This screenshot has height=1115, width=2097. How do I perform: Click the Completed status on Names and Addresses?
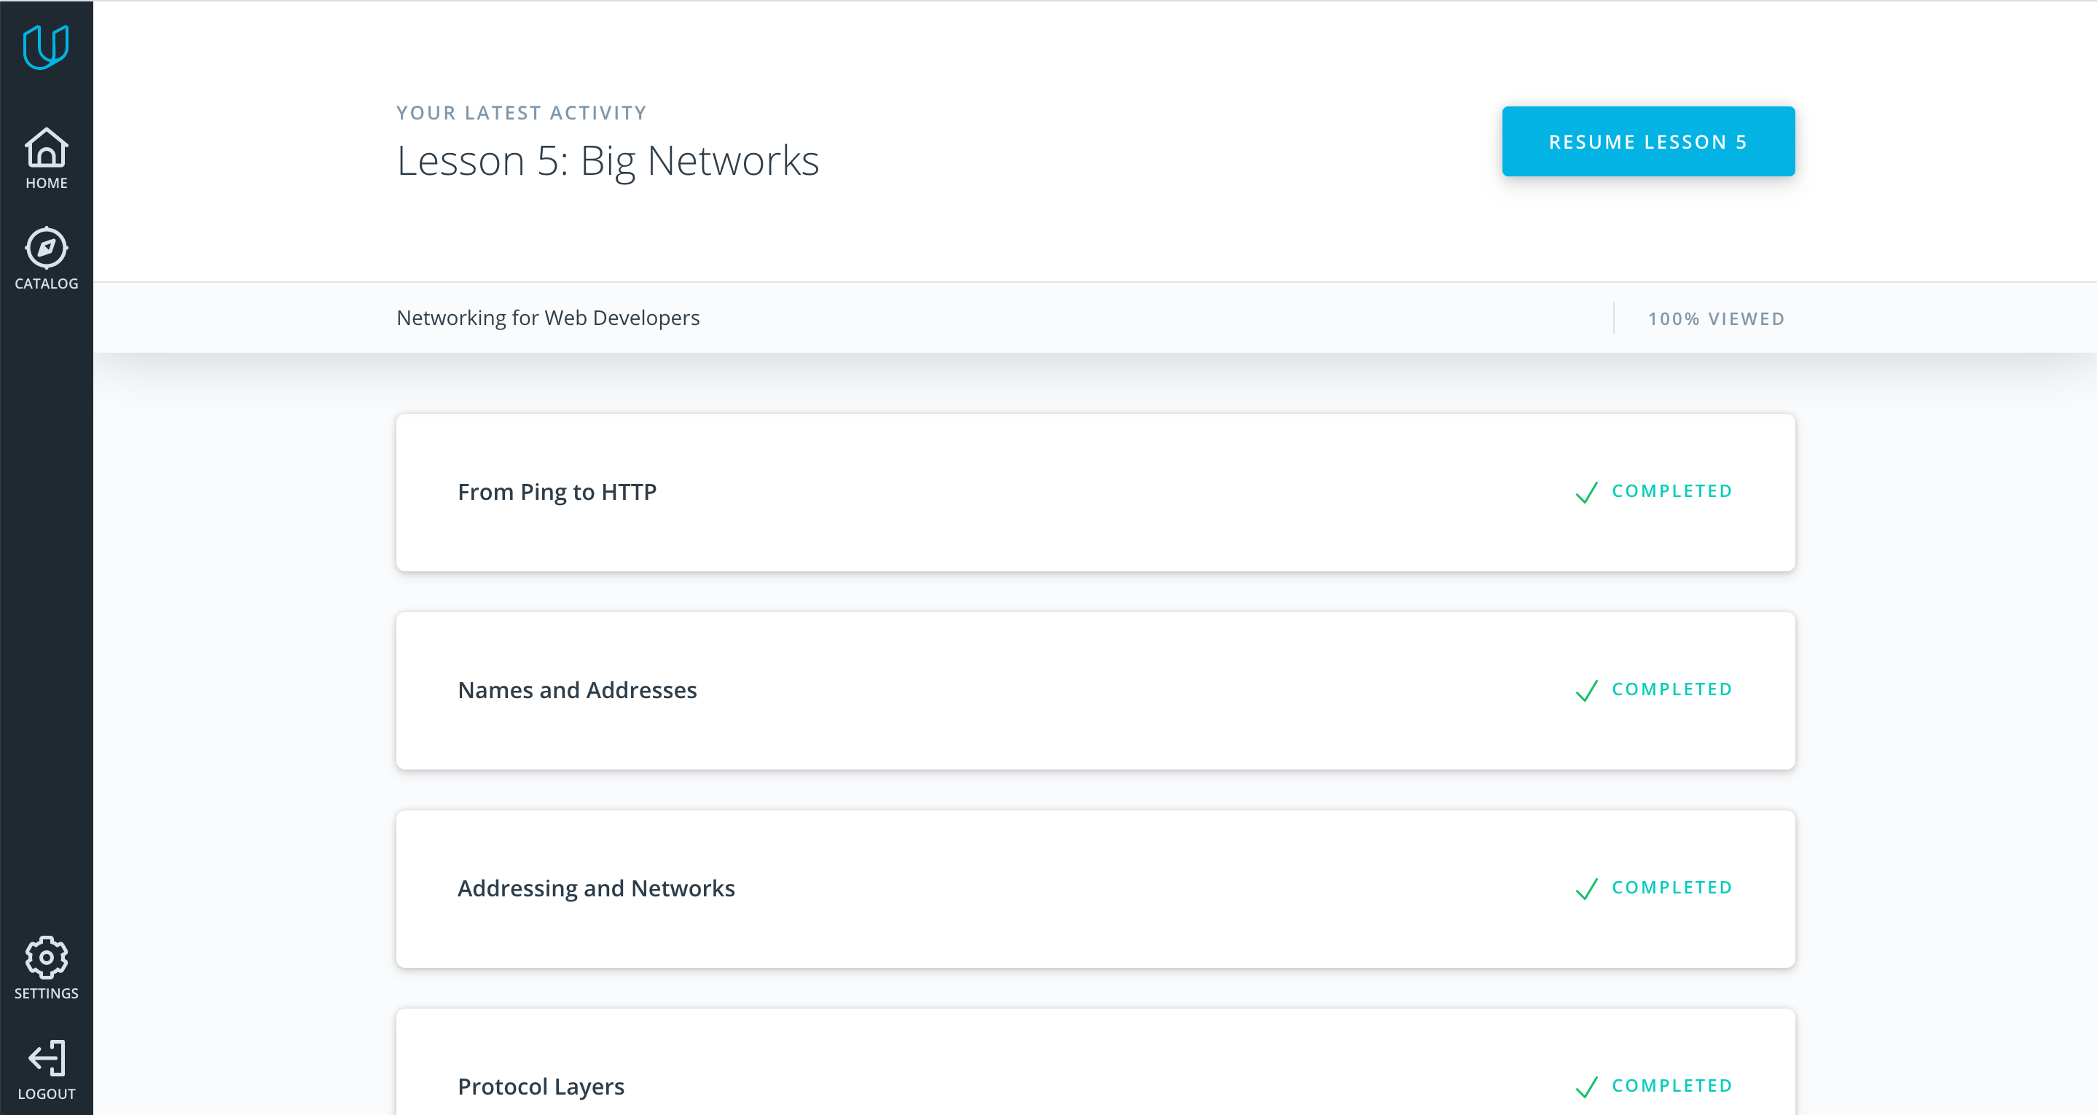[1672, 689]
